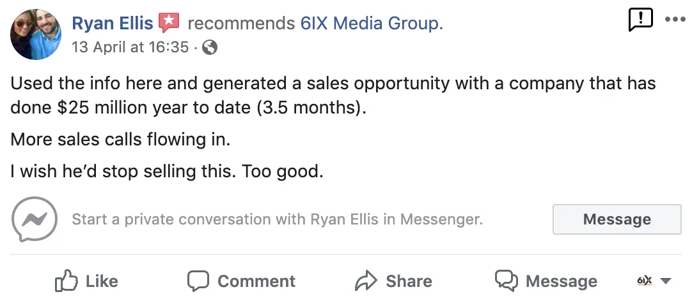Open the three-dot post options menu

[675, 19]
